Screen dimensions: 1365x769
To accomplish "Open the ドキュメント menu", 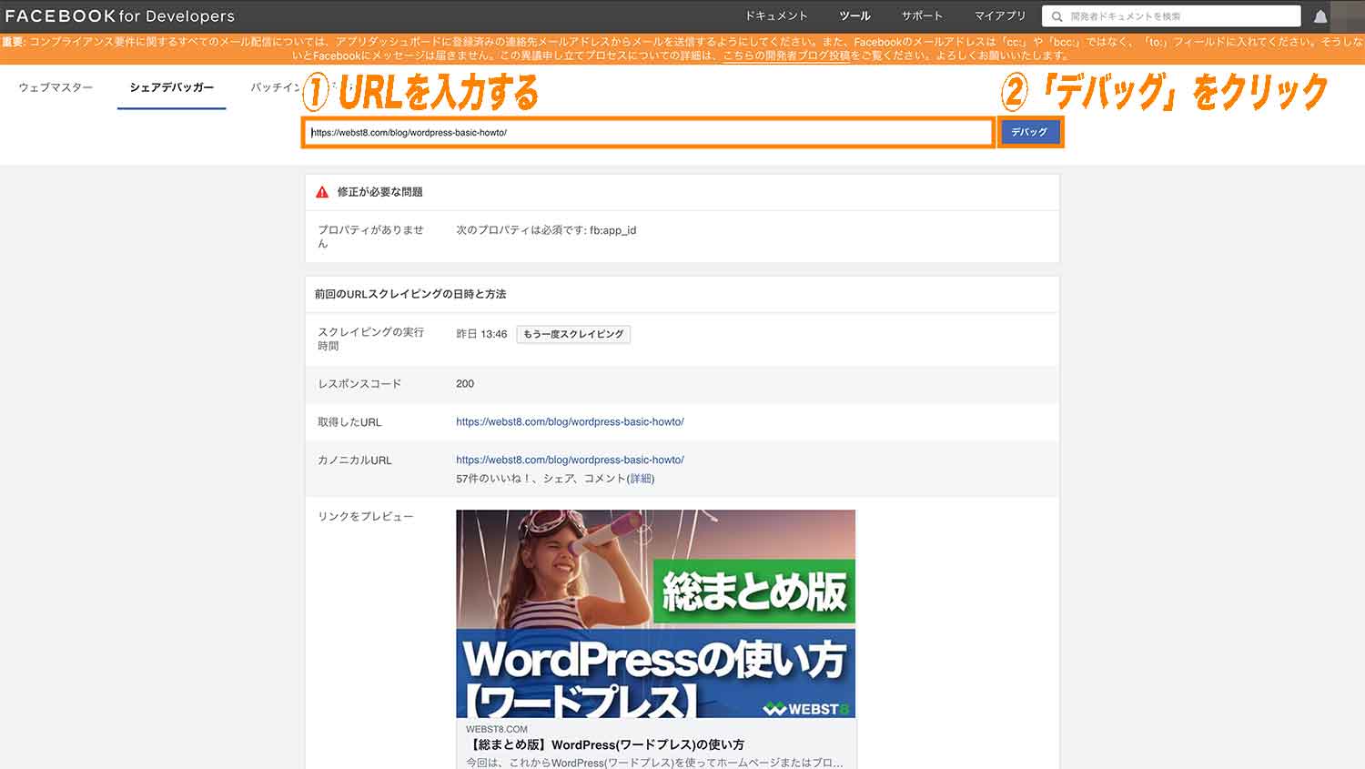I will [776, 16].
